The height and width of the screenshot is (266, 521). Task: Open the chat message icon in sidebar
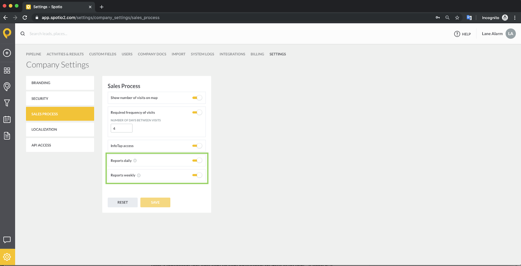(7, 240)
